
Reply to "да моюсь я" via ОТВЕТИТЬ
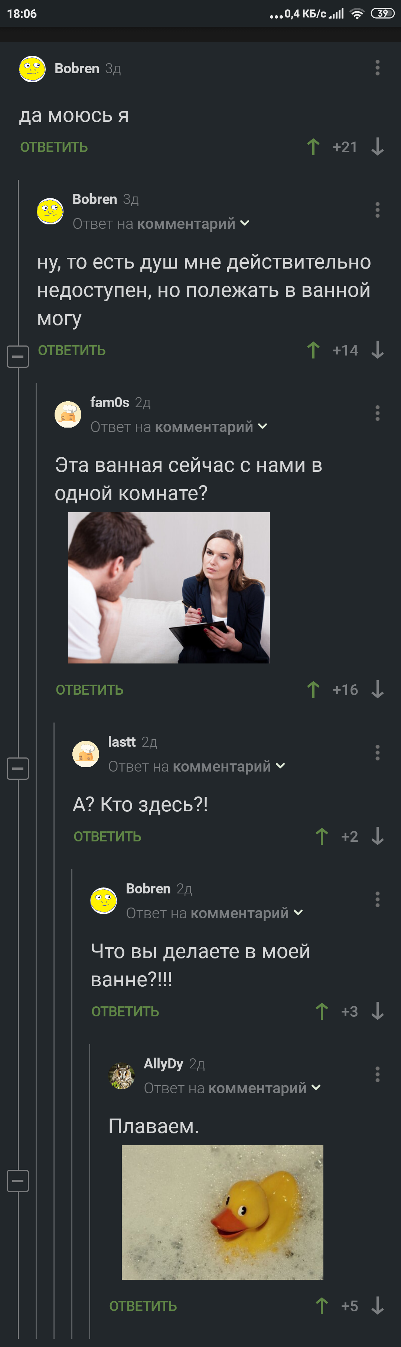(x=54, y=147)
